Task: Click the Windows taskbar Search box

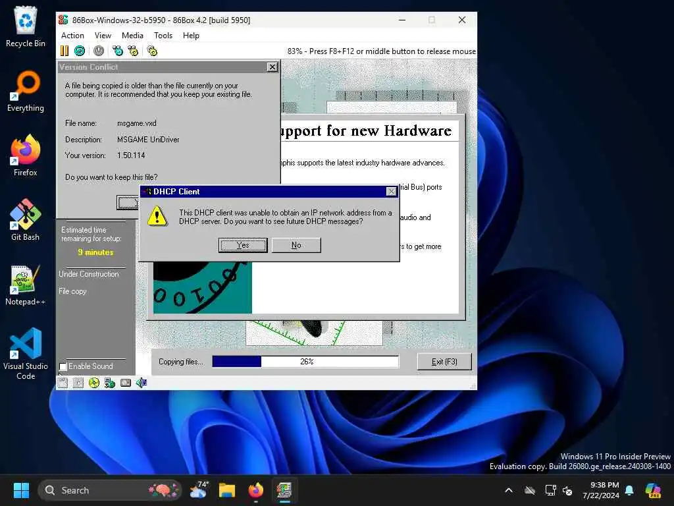Action: tap(110, 490)
